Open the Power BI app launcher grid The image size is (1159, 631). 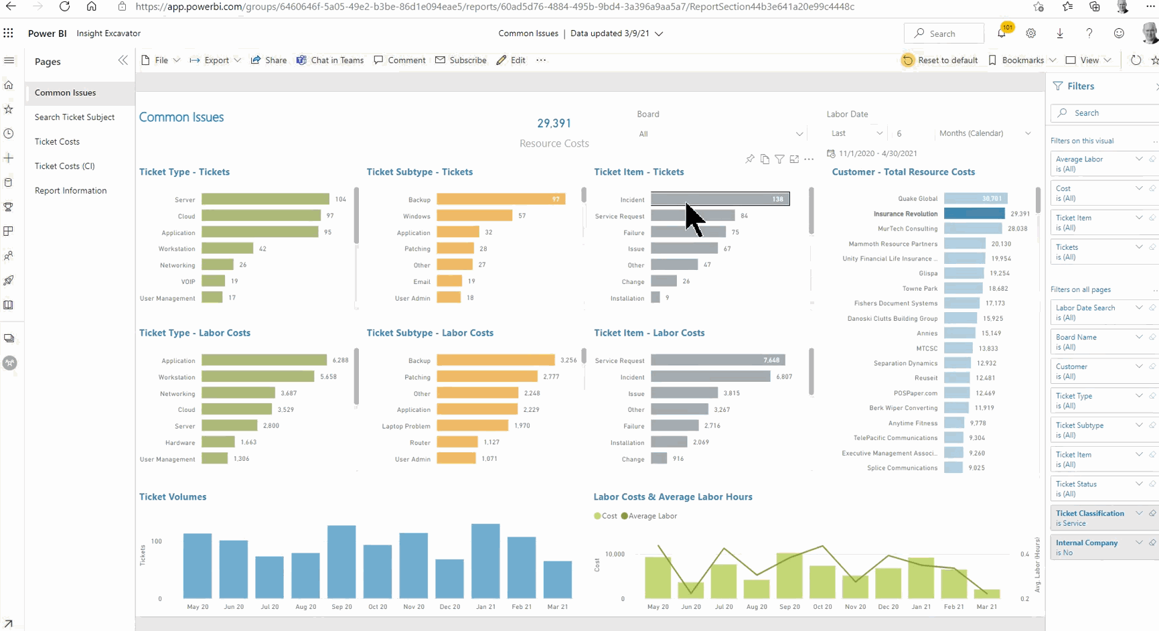coord(9,33)
